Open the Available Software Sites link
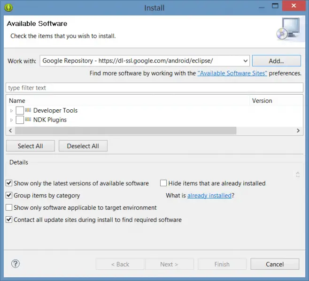309x281 pixels. [232, 73]
